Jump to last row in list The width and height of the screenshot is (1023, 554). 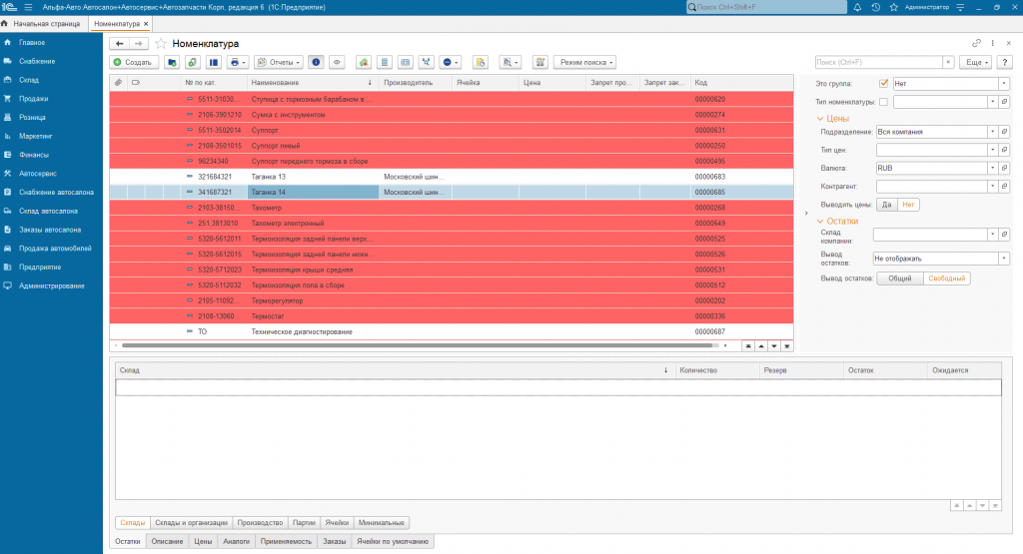(x=787, y=346)
